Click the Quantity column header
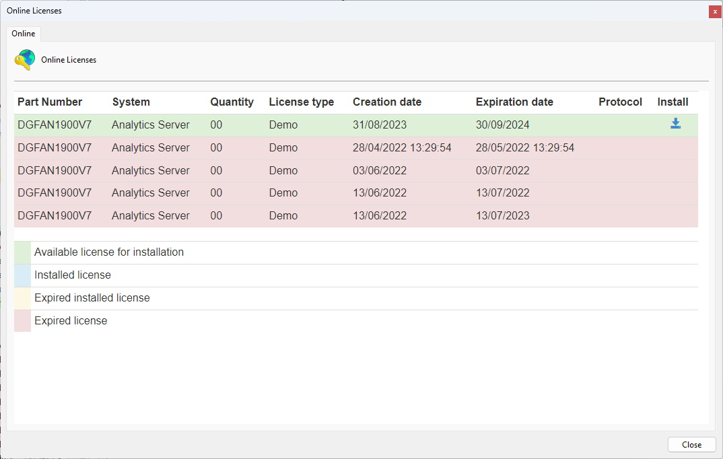723x459 pixels. point(232,102)
